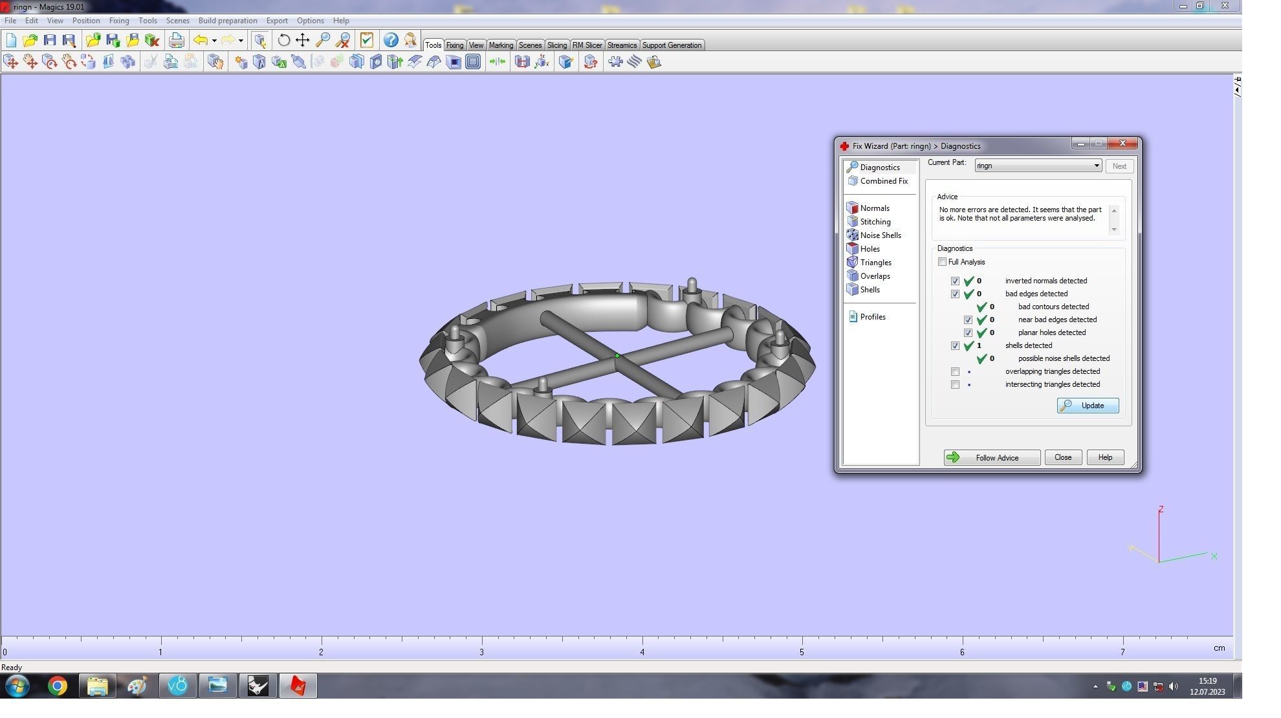Click the Mirror part icon
This screenshot has width=1281, height=718.
[108, 61]
